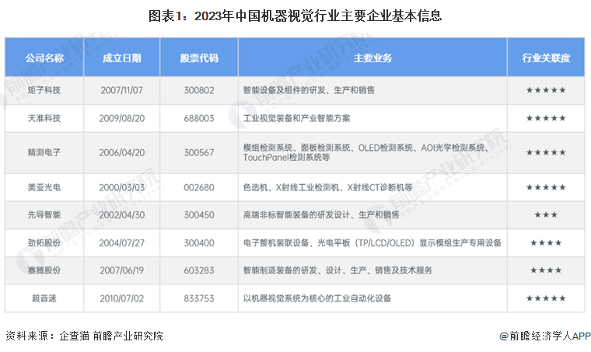The width and height of the screenshot is (591, 352).
Task: Click date cell 2007/11/07
Action: (x=122, y=90)
